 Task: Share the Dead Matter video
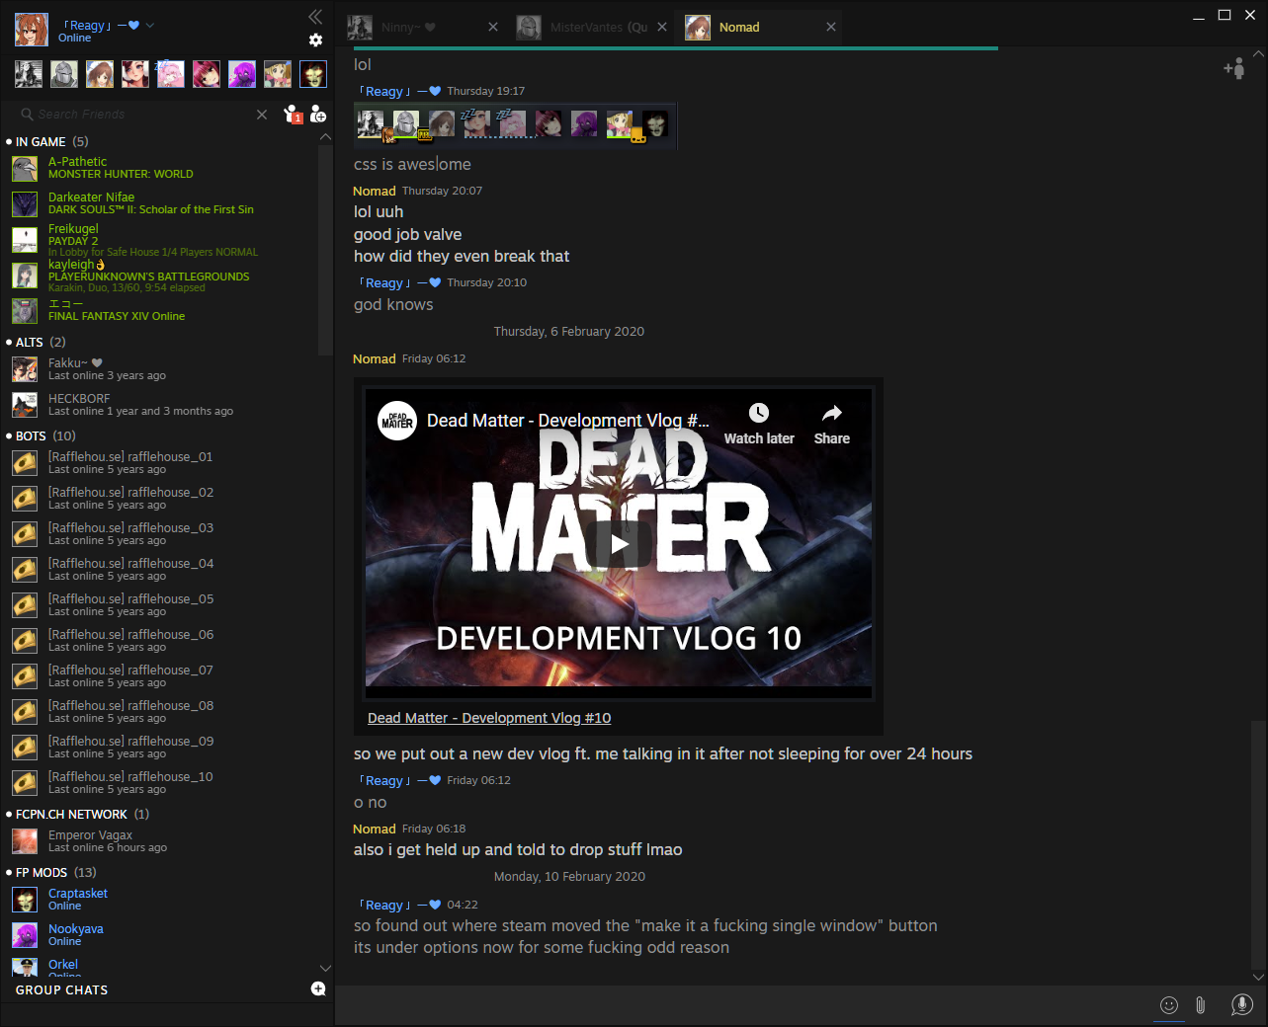tap(832, 424)
